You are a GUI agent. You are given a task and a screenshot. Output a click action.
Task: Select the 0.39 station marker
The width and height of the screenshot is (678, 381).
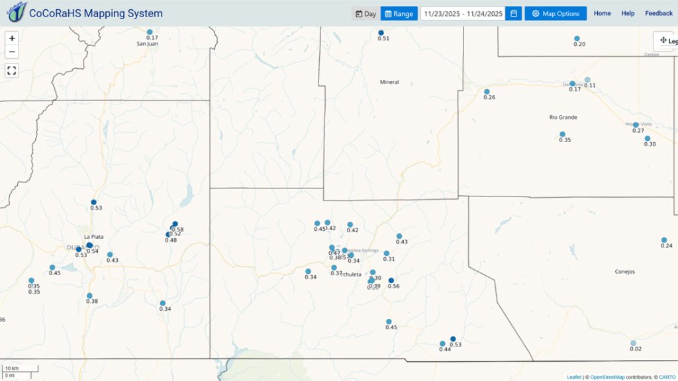pyautogui.click(x=372, y=280)
